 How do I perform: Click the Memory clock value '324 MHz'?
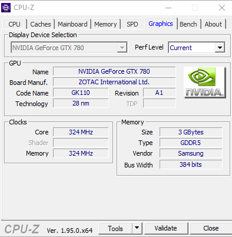[81, 153]
